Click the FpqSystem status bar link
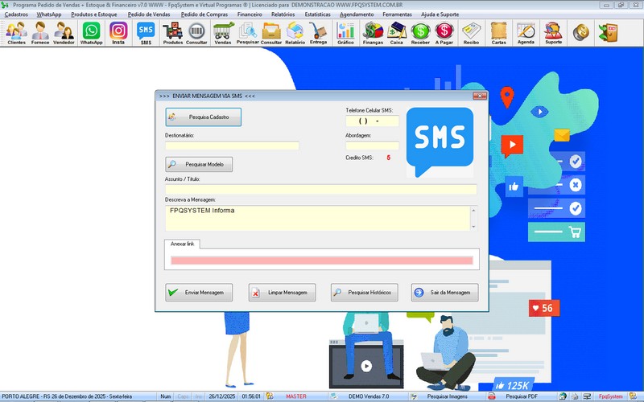 tap(610, 396)
